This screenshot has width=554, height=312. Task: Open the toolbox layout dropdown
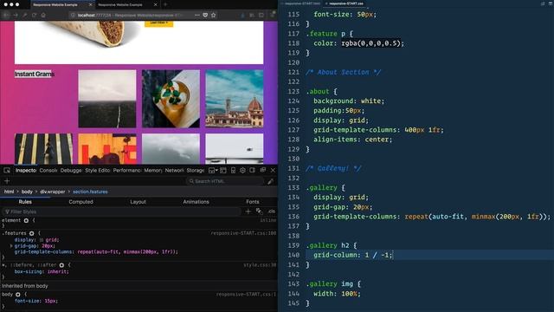pos(213,171)
